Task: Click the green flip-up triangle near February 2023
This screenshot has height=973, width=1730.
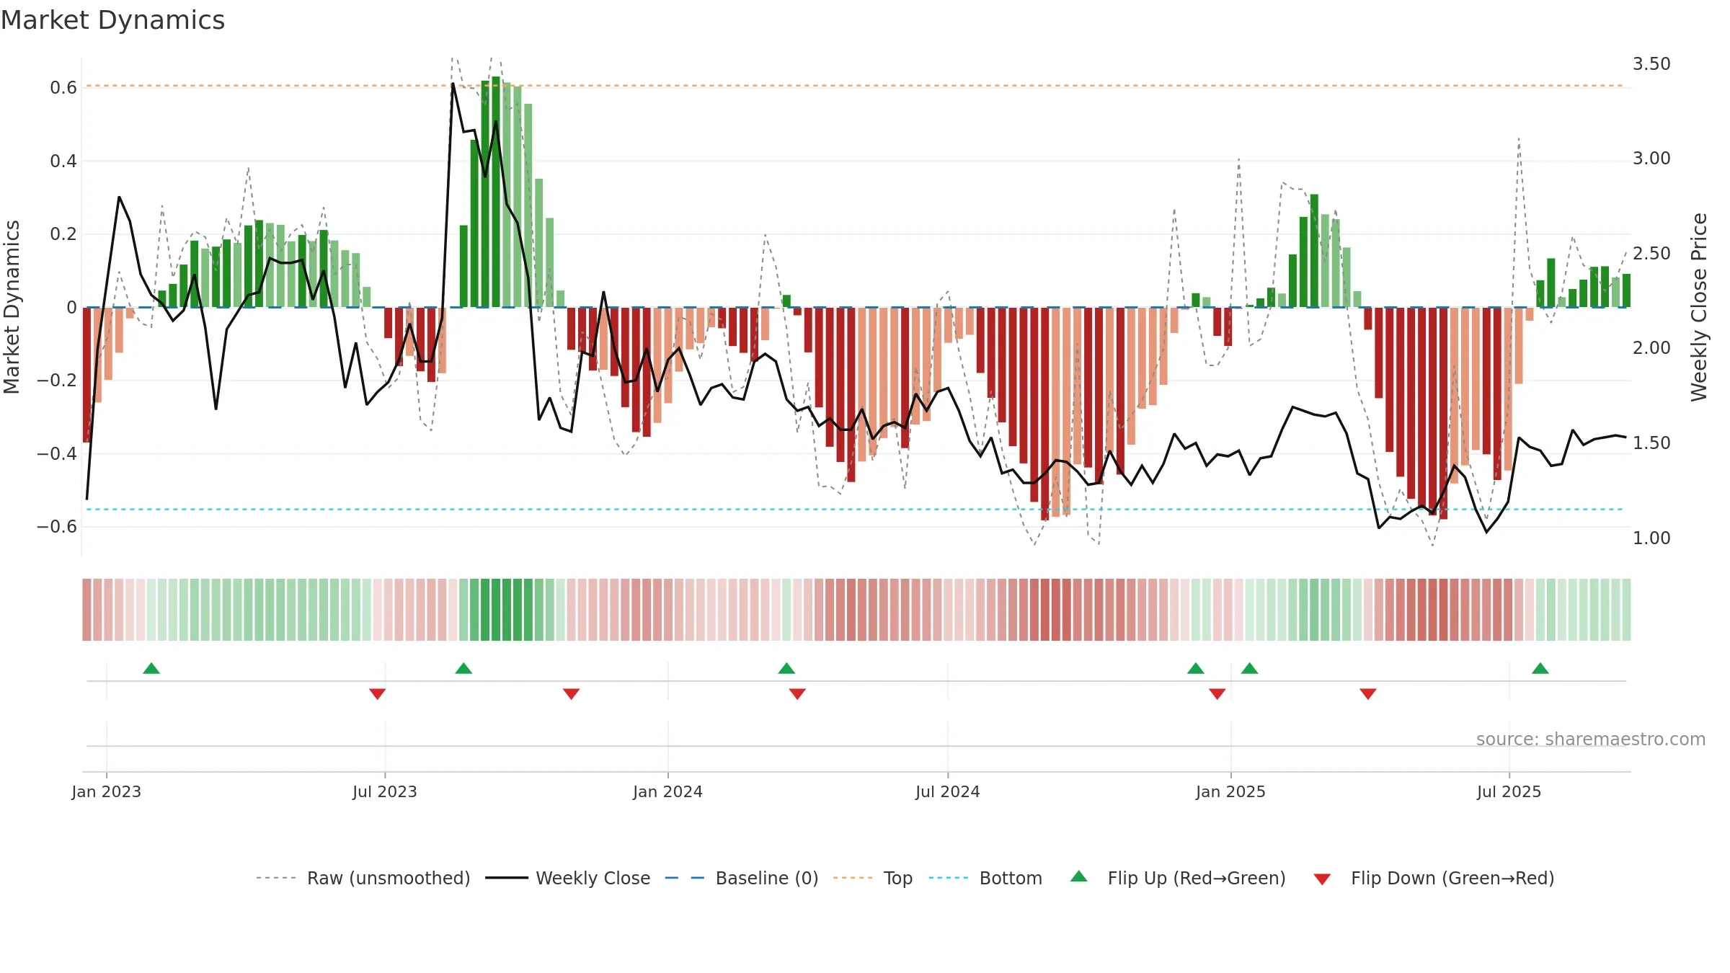Action: [151, 669]
